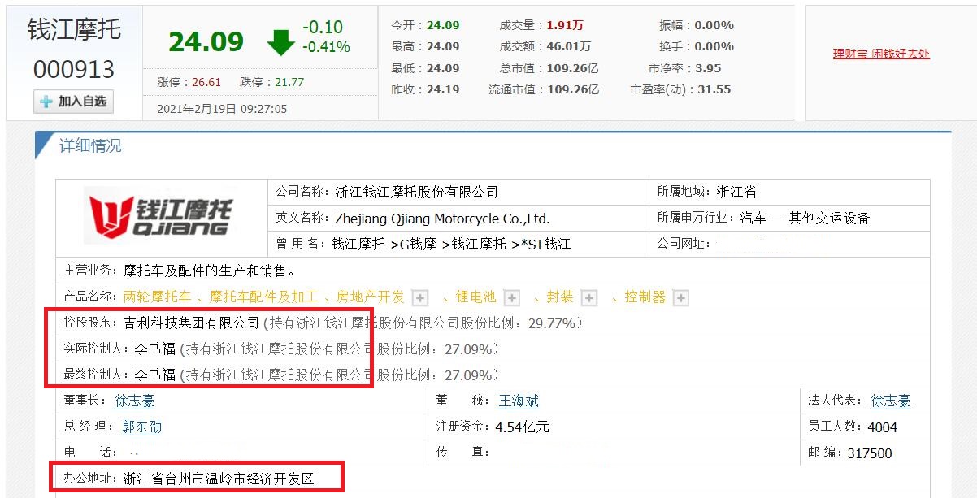Open product link 两轮摩托车
This screenshot has height=498, width=977.
point(158,297)
